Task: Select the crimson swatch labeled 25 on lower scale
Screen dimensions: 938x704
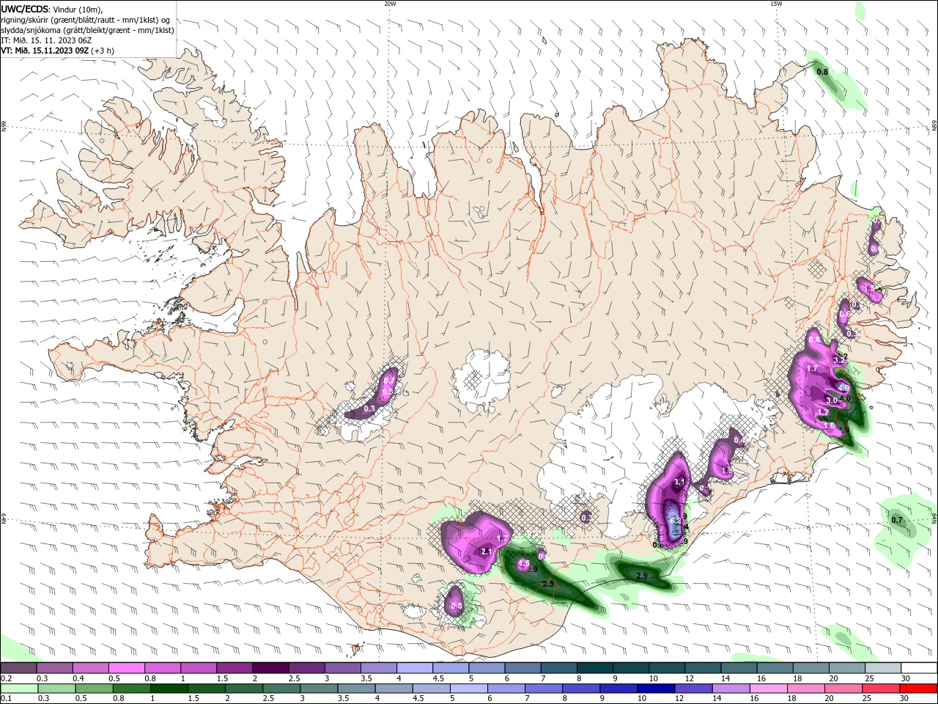Action: tap(882, 689)
